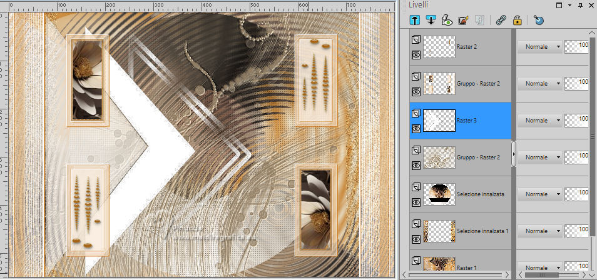
Task: Click the blue up-arrow layer button
Action: (415, 20)
